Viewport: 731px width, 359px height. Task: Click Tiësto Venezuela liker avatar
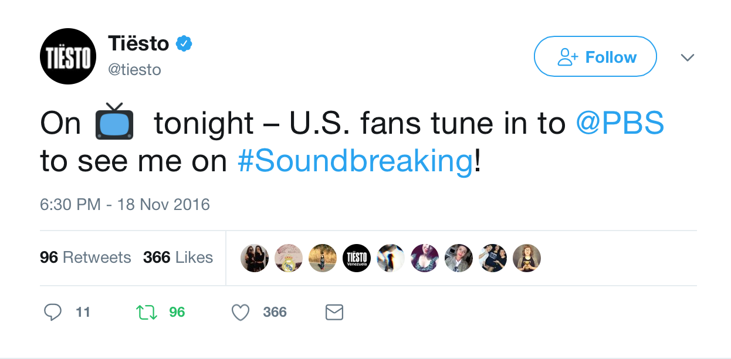pyautogui.click(x=357, y=258)
